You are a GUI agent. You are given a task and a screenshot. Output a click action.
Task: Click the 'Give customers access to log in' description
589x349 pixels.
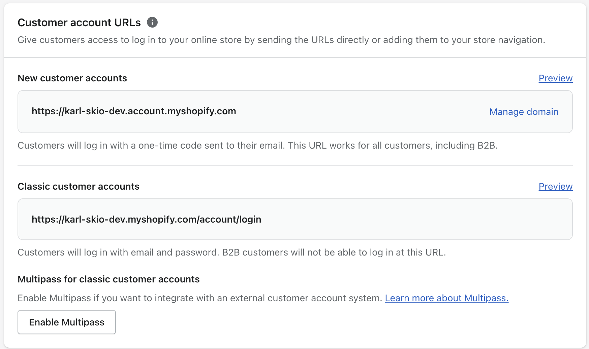(x=281, y=40)
